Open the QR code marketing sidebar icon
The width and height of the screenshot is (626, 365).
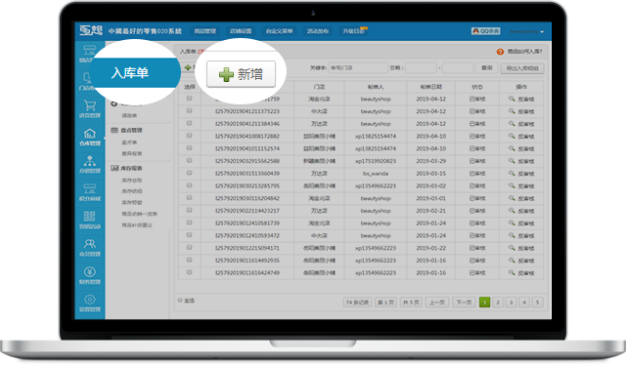point(90,217)
